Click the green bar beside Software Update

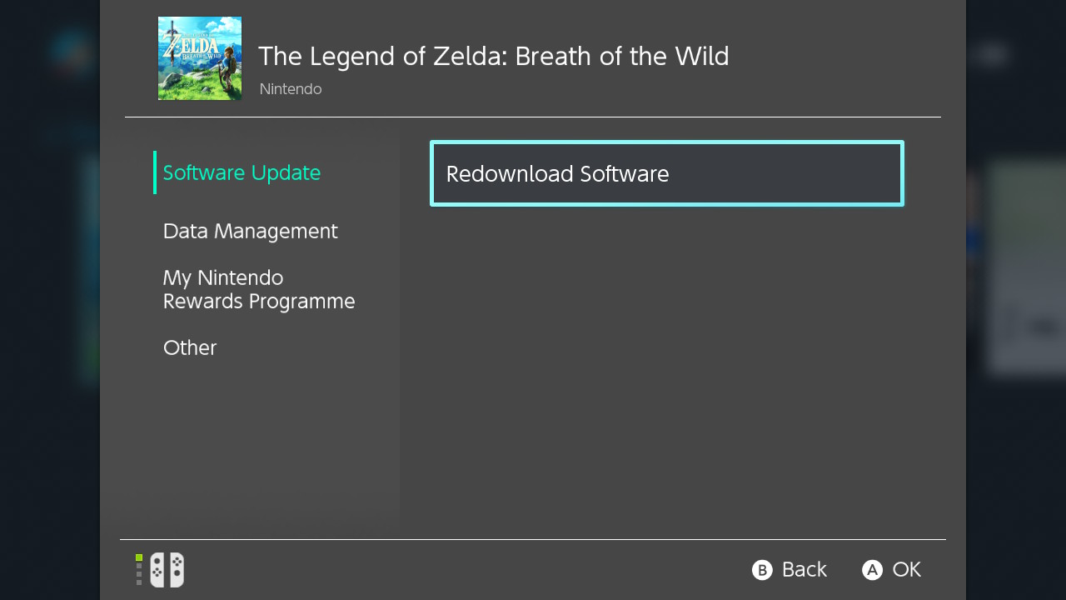[x=155, y=172]
